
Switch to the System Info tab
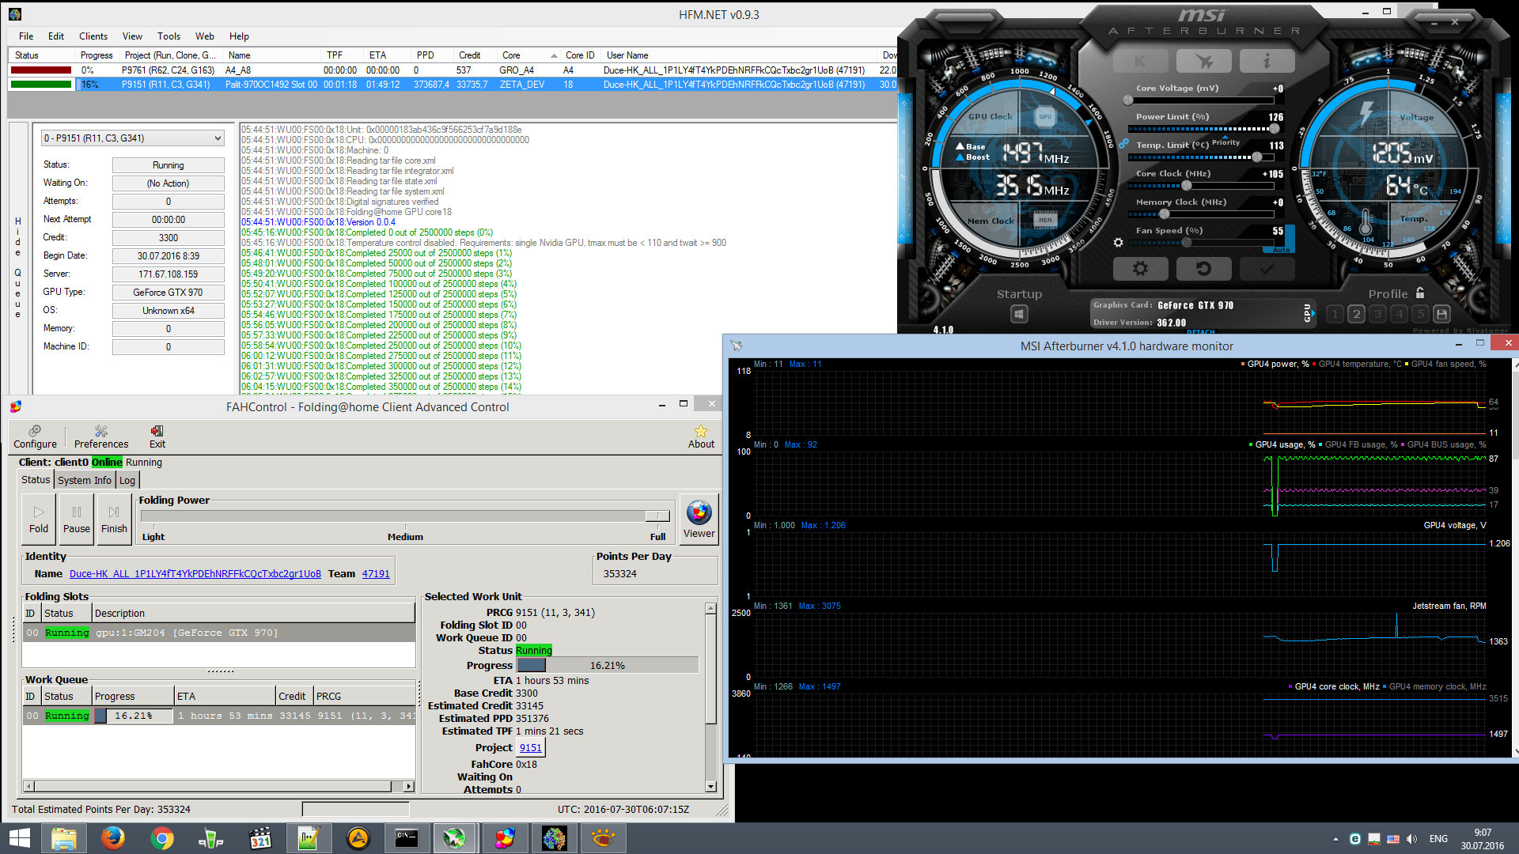pos(84,480)
